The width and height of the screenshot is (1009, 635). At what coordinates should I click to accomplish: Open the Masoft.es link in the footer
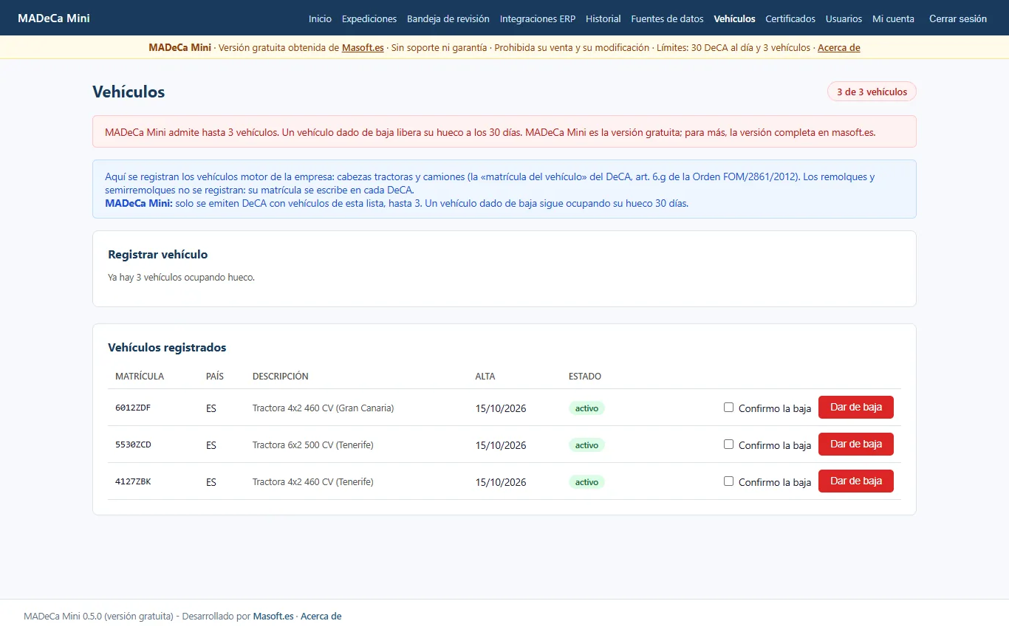click(273, 617)
